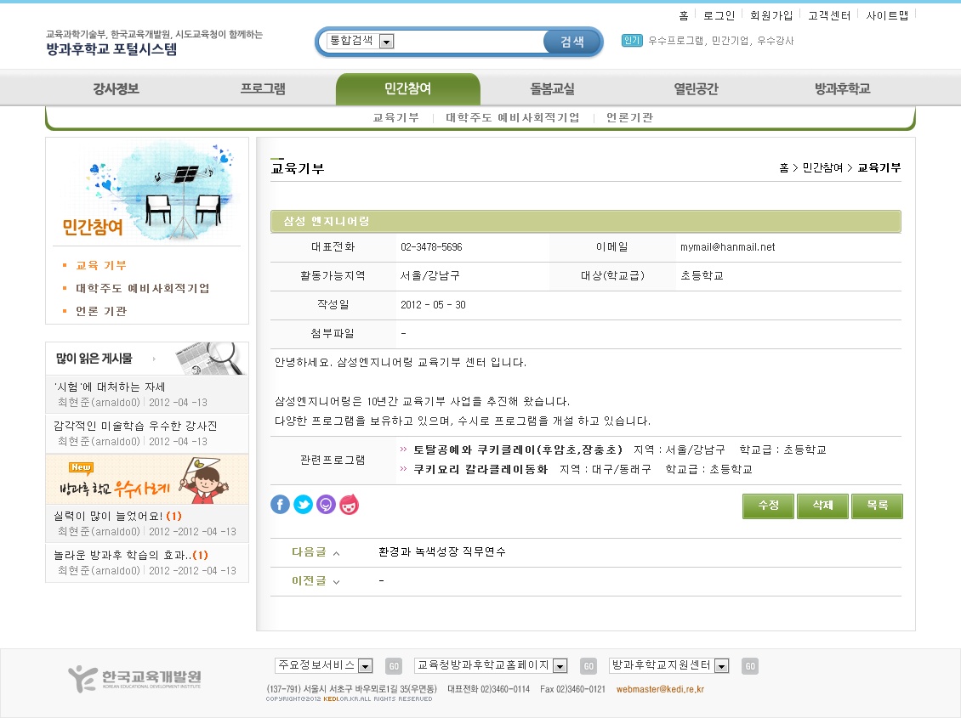Click the pink face share icon

(349, 505)
